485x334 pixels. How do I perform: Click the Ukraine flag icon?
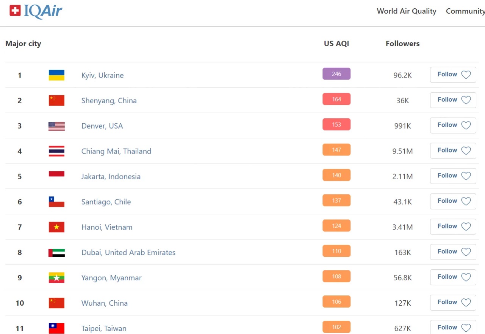click(56, 75)
